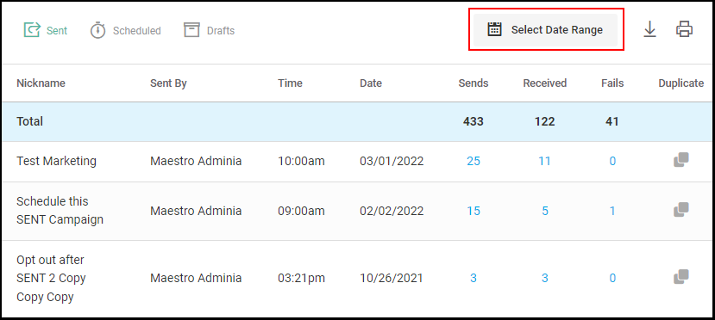Click the Test Marketing nickname
This screenshot has width=715, height=320.
57,161
